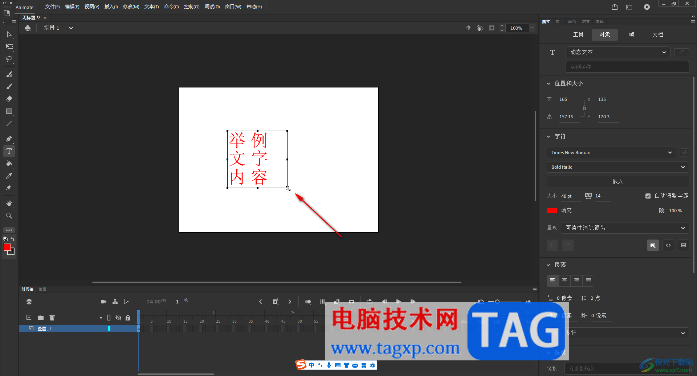697x376 pixels.
Task: Open the text type dropdown showing 动态文本
Action: tap(617, 52)
